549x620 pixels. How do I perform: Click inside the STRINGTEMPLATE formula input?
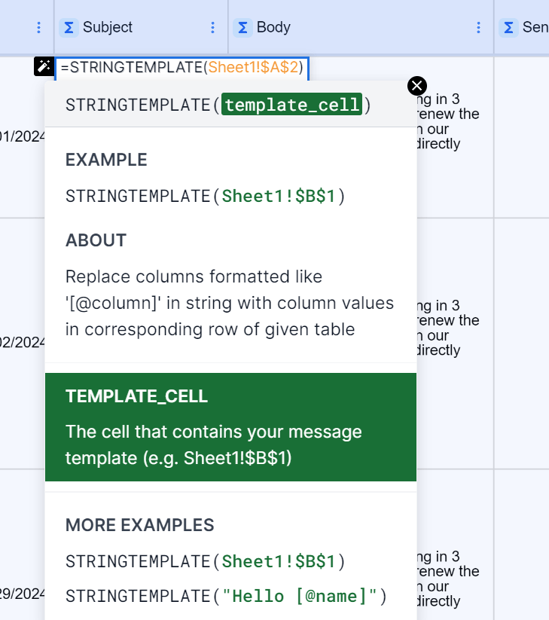[x=181, y=68]
